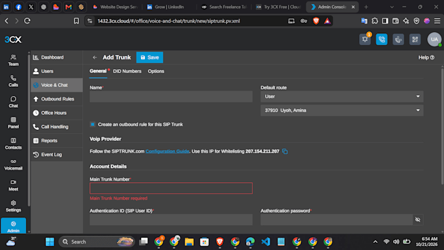Viewport: 444px width, 250px height.
Task: Click the Windows Start button
Action: click(50, 242)
